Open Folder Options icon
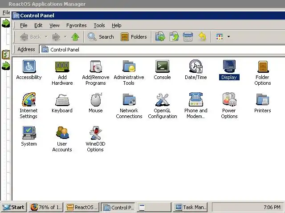 coord(263,73)
